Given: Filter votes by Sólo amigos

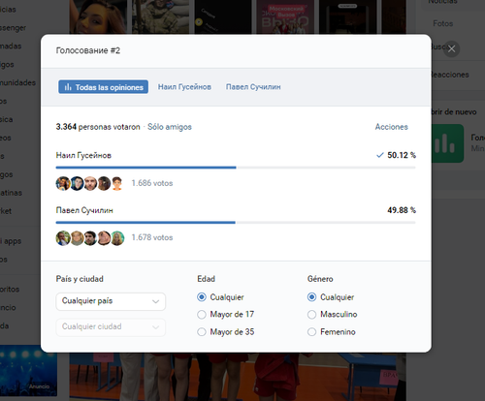Looking at the screenshot, I should click(x=170, y=127).
